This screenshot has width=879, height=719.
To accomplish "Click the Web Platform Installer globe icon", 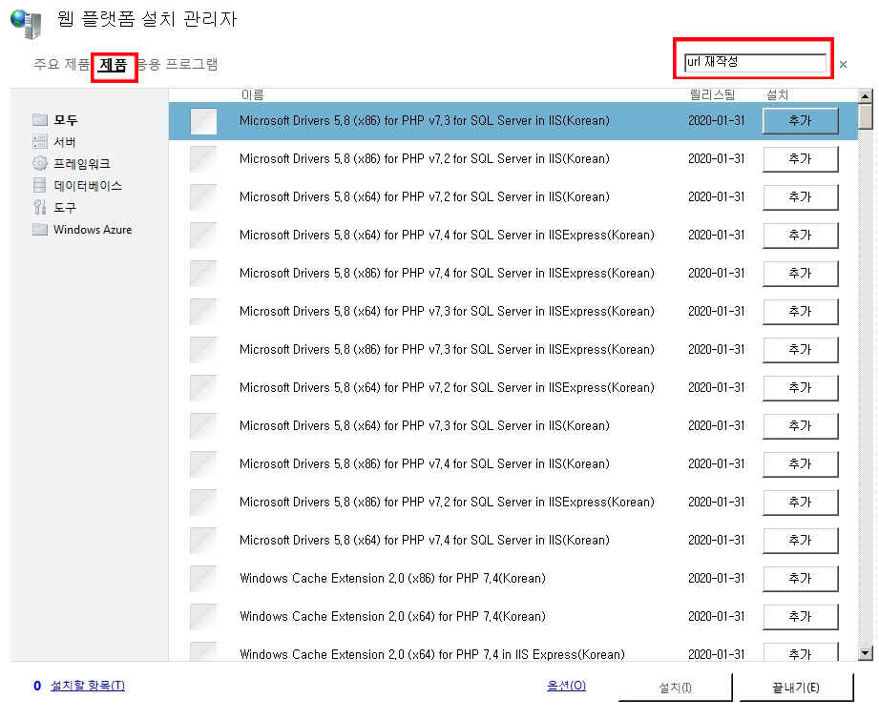I will coord(27,24).
